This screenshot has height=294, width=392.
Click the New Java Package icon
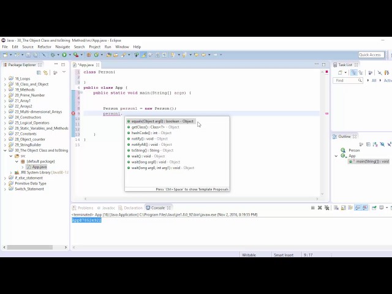[x=89, y=55]
